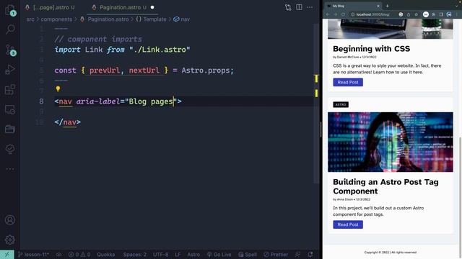The height and width of the screenshot is (259, 462).
Task: Change end-of-line sequence via LF
Action: coord(178,255)
